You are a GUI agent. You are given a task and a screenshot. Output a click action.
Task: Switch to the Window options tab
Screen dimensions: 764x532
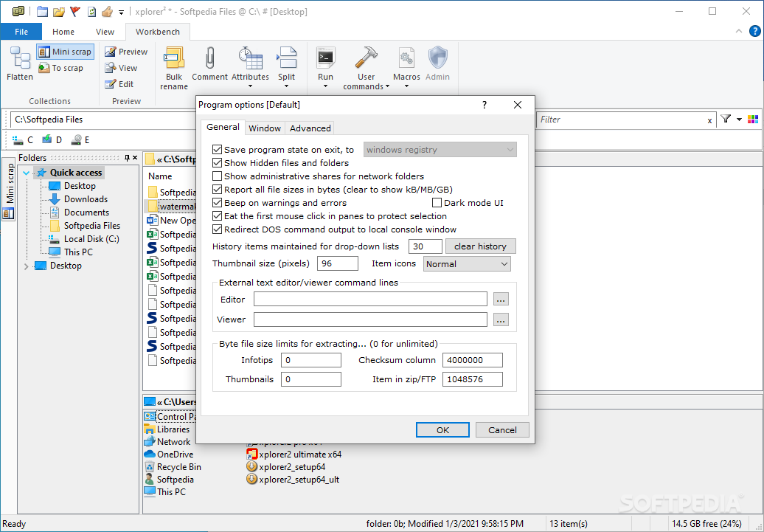[x=265, y=128]
